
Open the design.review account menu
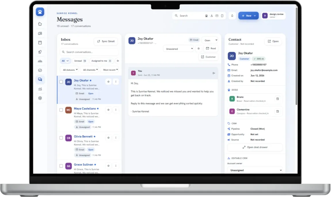pyautogui.click(x=273, y=16)
